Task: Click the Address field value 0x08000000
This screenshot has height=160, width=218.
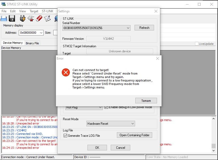Action: point(29,33)
